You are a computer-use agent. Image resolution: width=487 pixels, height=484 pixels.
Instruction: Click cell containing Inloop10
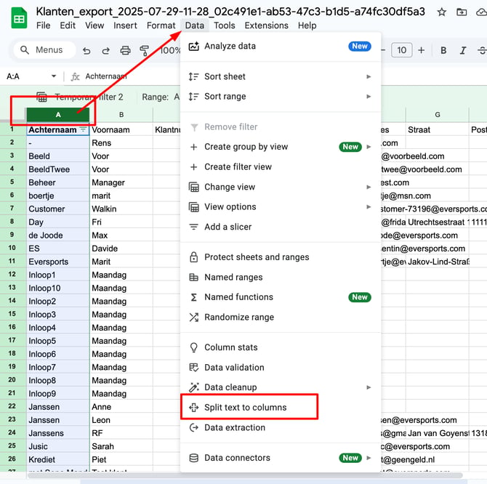coord(58,288)
